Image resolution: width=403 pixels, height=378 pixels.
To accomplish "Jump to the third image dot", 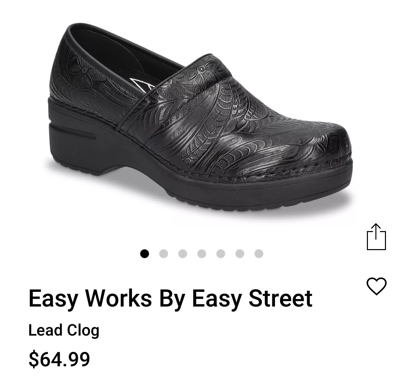I will pyautogui.click(x=182, y=254).
